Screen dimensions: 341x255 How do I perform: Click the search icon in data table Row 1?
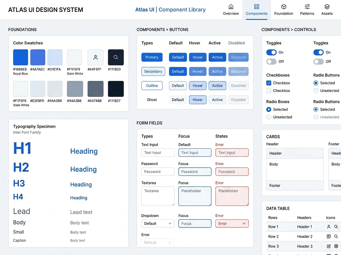click(x=336, y=227)
